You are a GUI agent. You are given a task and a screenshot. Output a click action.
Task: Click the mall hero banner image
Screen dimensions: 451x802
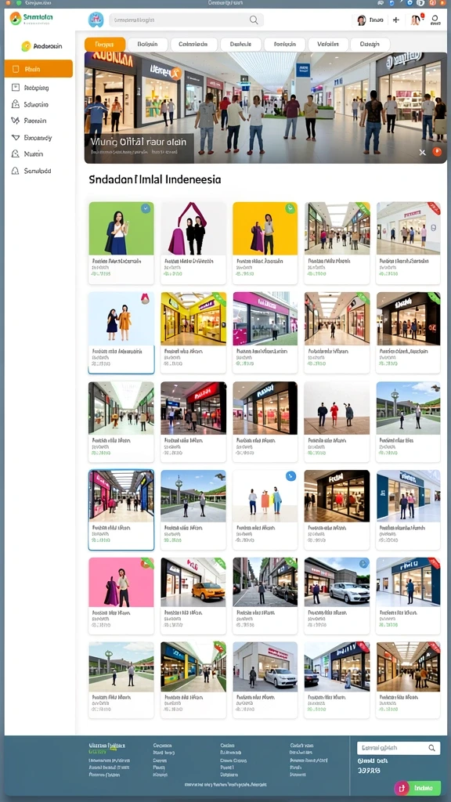pos(265,107)
